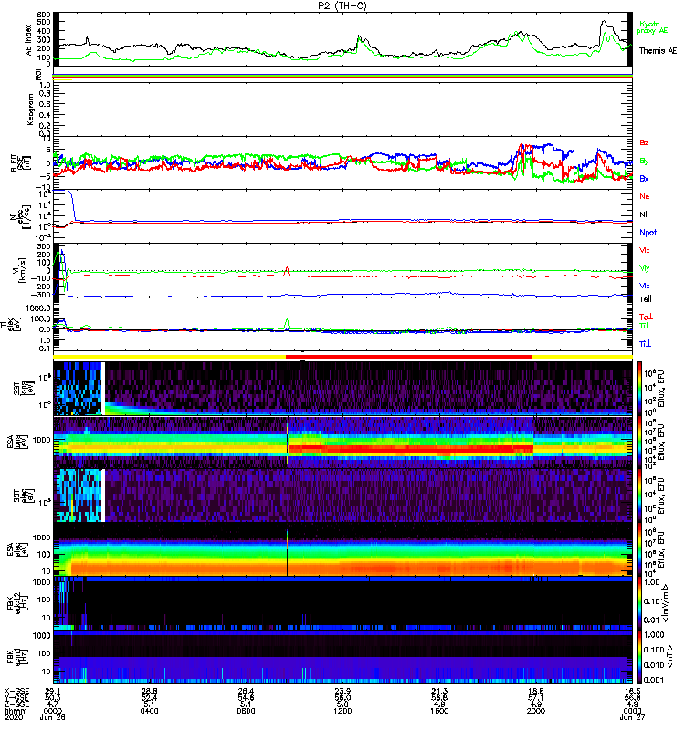The image size is (685, 730).
Task: Click the 2020 year label
Action: [x=14, y=717]
